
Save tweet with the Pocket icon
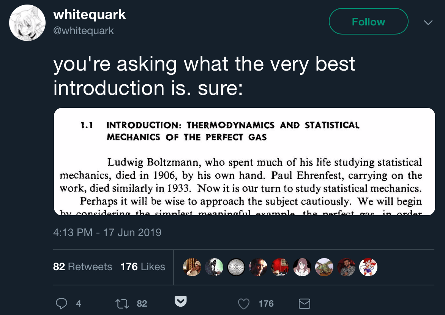[180, 302]
